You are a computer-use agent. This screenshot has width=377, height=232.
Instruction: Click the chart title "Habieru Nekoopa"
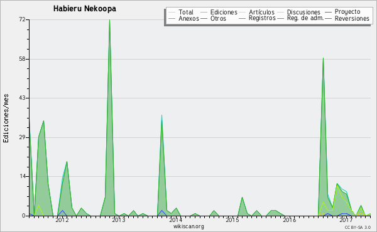[x=85, y=9]
